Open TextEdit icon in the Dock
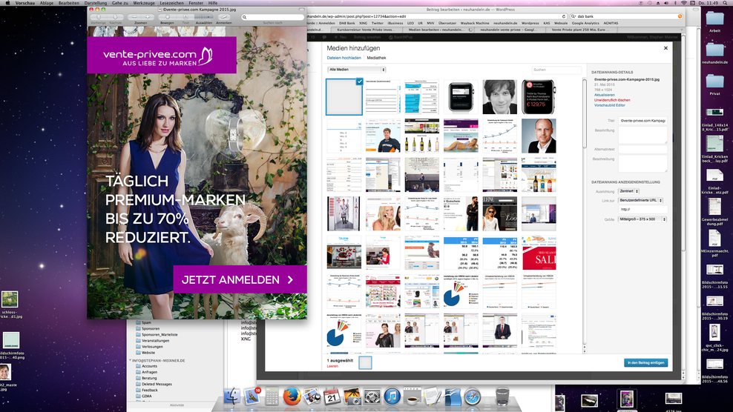The width and height of the screenshot is (733, 412). (x=433, y=396)
